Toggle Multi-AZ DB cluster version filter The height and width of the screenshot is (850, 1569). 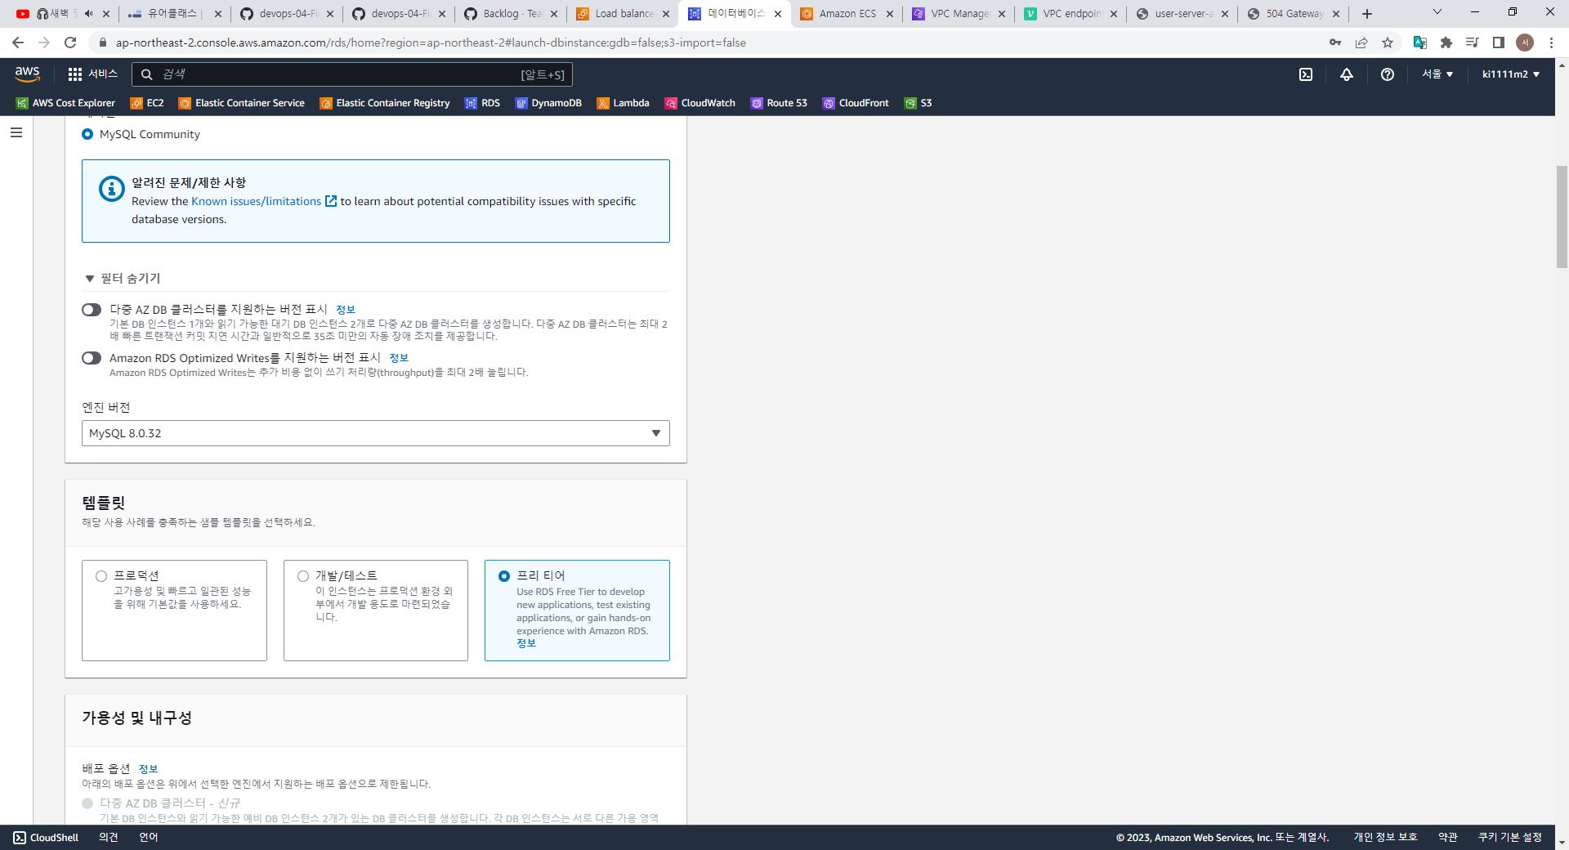92,310
